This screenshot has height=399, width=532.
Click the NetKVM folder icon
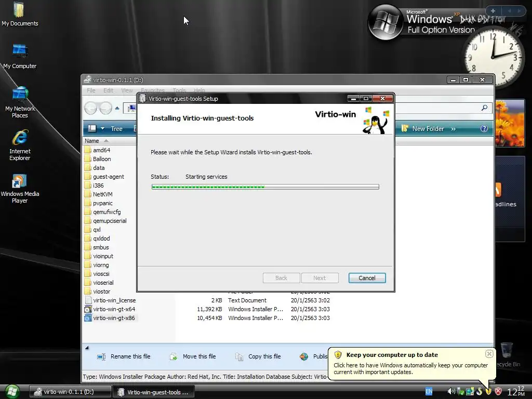pos(88,194)
